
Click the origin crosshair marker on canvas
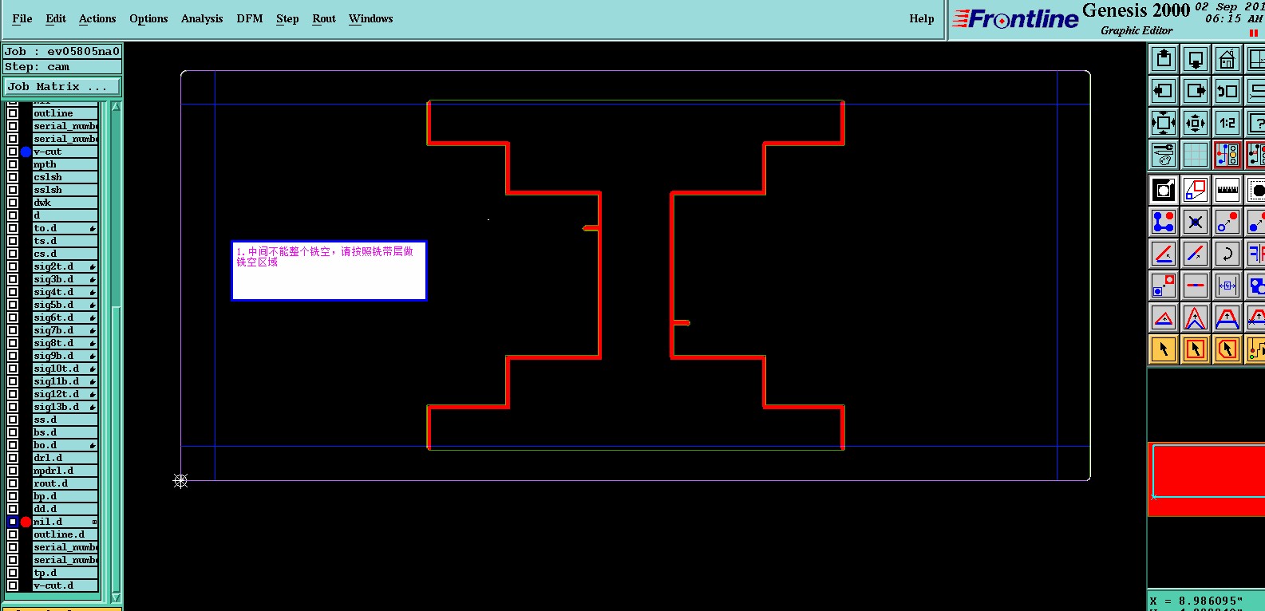[180, 480]
